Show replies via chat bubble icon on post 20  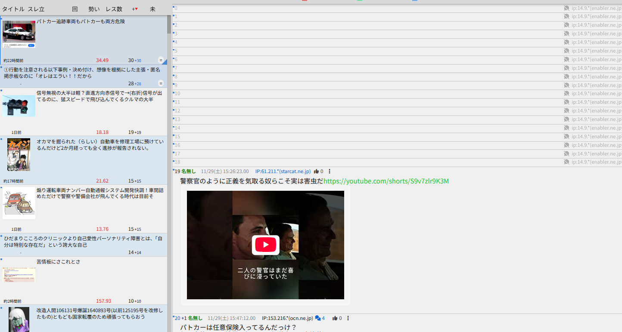[318, 318]
